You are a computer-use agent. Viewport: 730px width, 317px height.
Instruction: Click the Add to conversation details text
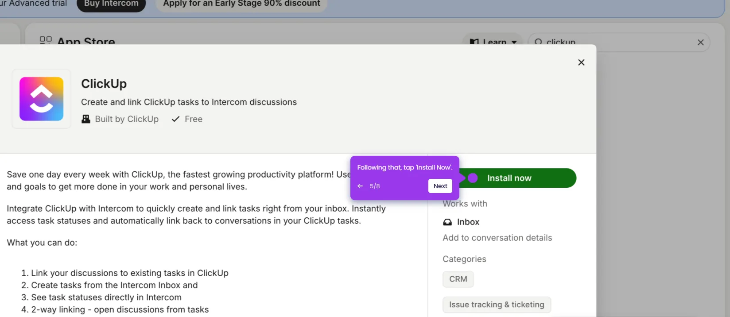pos(497,238)
